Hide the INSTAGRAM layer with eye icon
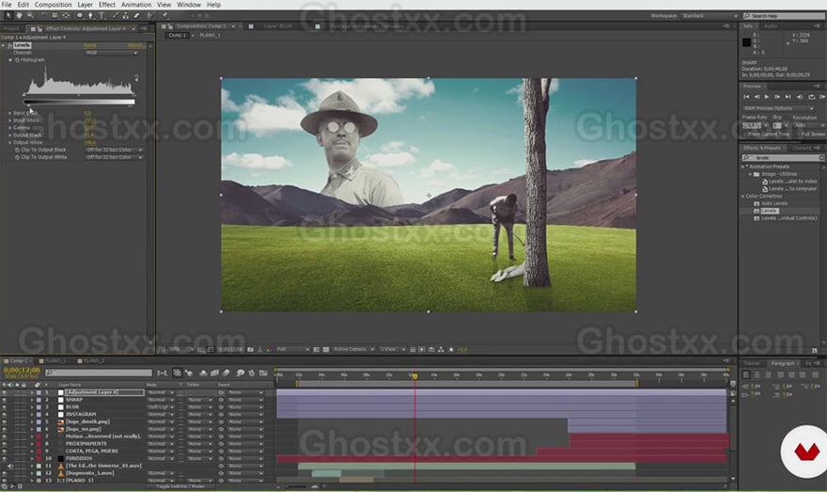This screenshot has width=827, height=492. pos(4,415)
